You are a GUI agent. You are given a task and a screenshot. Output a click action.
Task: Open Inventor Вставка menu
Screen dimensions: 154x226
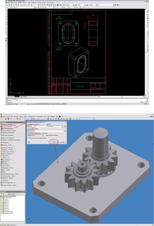point(16,117)
